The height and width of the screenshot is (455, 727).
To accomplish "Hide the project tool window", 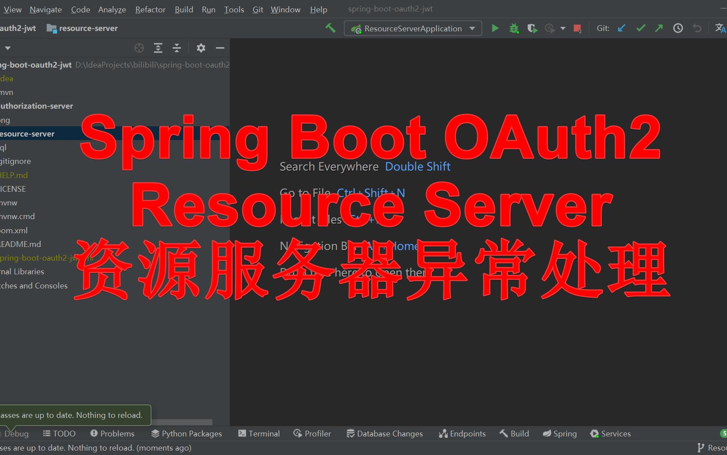I will pos(220,48).
